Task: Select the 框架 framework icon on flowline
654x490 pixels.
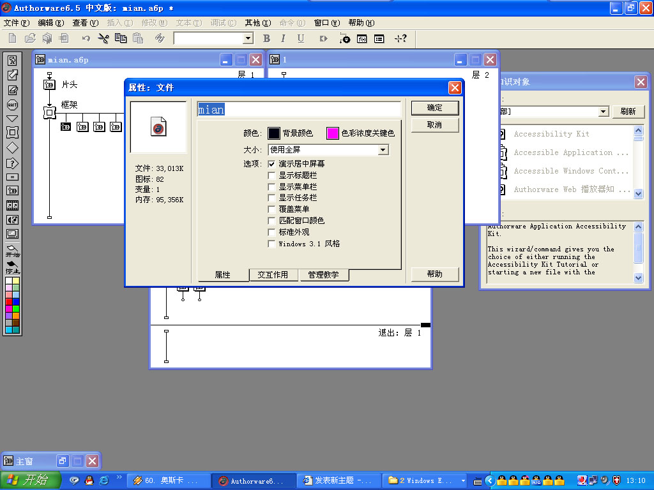Action: point(49,112)
